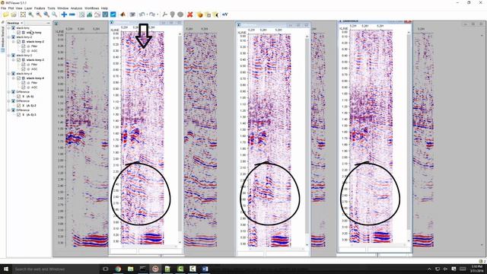Click the orange ball toolbar icon
Image resolution: width=487 pixels, height=274 pixels.
pyautogui.click(x=199, y=14)
